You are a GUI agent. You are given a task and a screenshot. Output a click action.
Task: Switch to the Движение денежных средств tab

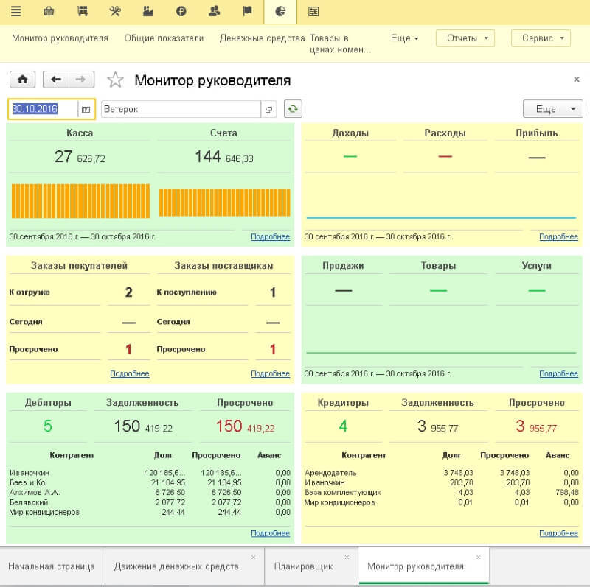pos(176,566)
